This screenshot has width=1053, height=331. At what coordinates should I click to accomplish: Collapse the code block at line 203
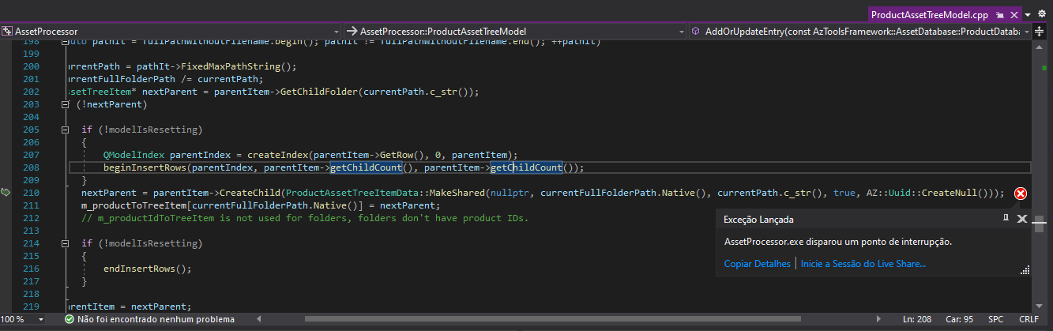[x=66, y=104]
